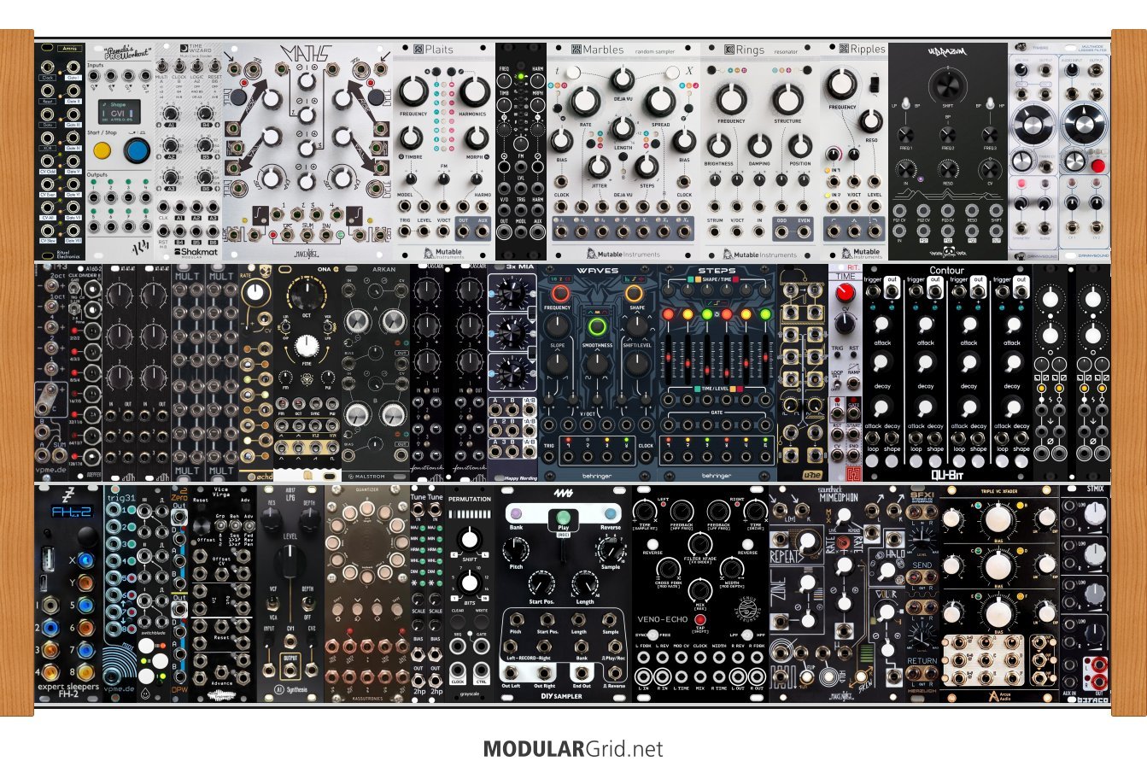
Task: Click the Rings module title icon
Action: click(729, 50)
